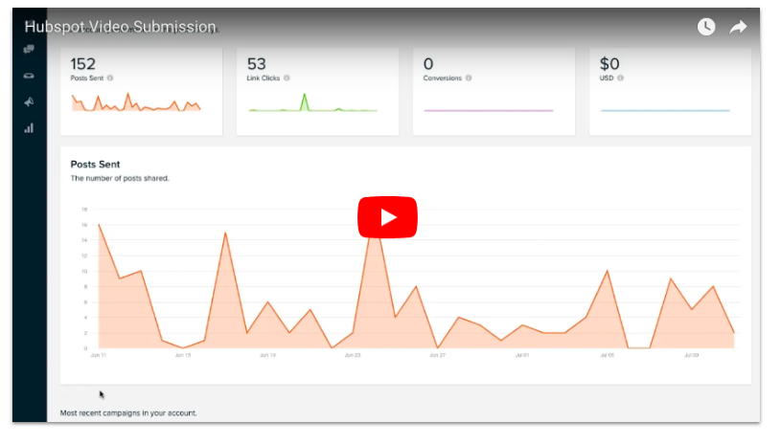Click the info icon next to Link Clicks

coord(287,78)
